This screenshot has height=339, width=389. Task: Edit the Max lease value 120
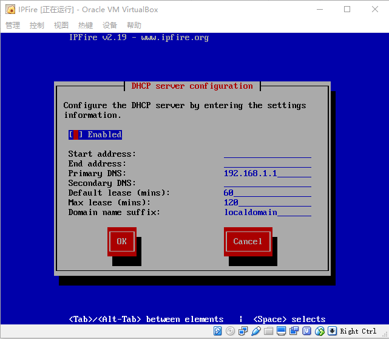(268, 202)
